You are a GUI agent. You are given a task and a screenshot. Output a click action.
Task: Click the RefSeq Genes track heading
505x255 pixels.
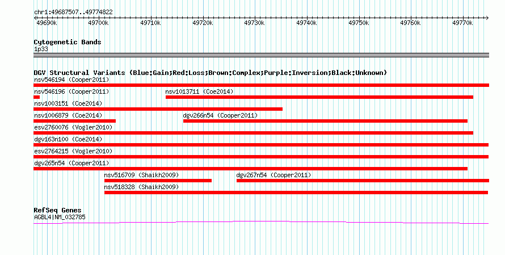point(57,210)
